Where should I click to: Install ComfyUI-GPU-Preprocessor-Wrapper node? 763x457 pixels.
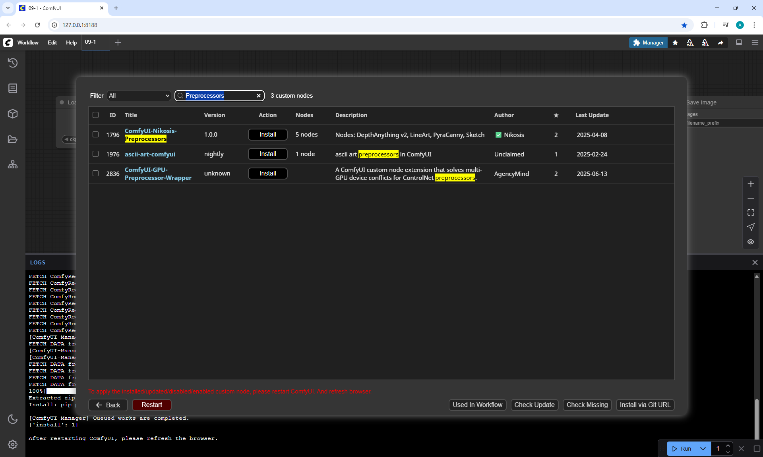coord(267,174)
